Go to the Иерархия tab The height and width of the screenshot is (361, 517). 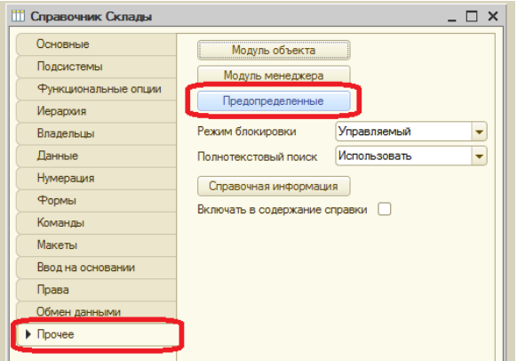[x=96, y=111]
